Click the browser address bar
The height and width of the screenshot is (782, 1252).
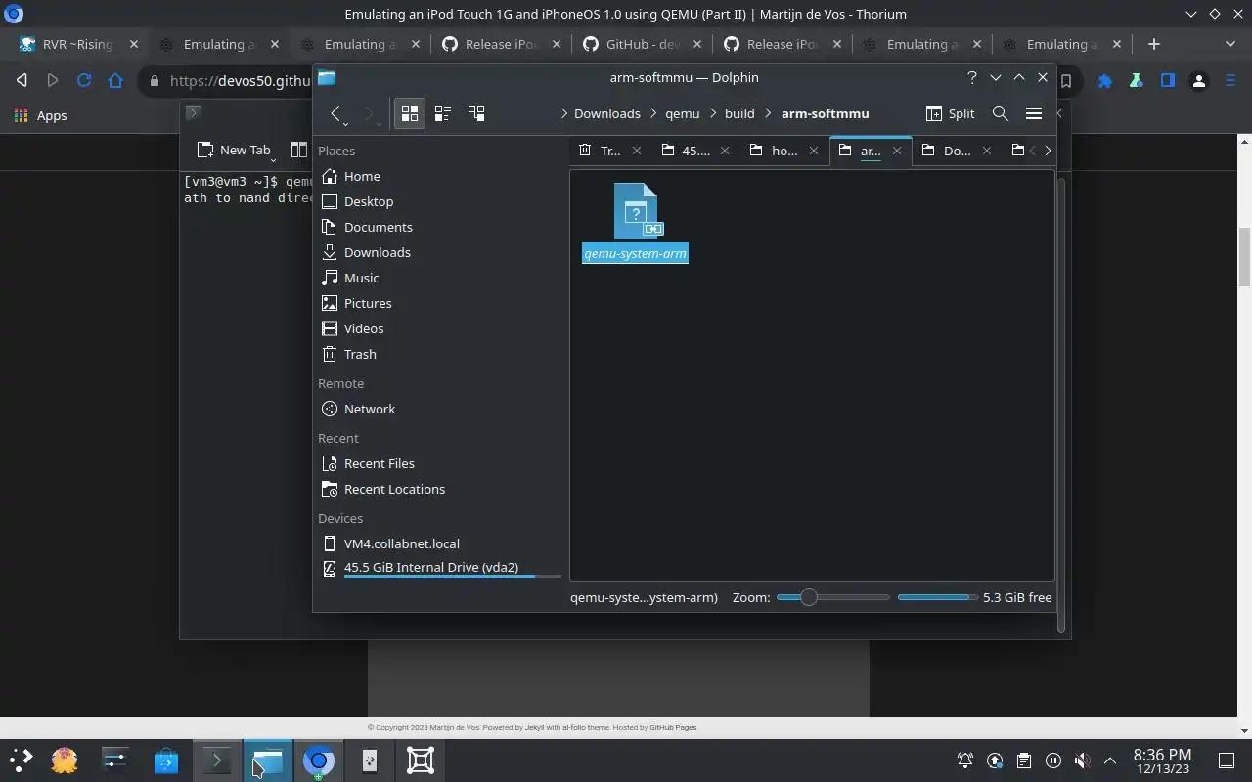240,81
